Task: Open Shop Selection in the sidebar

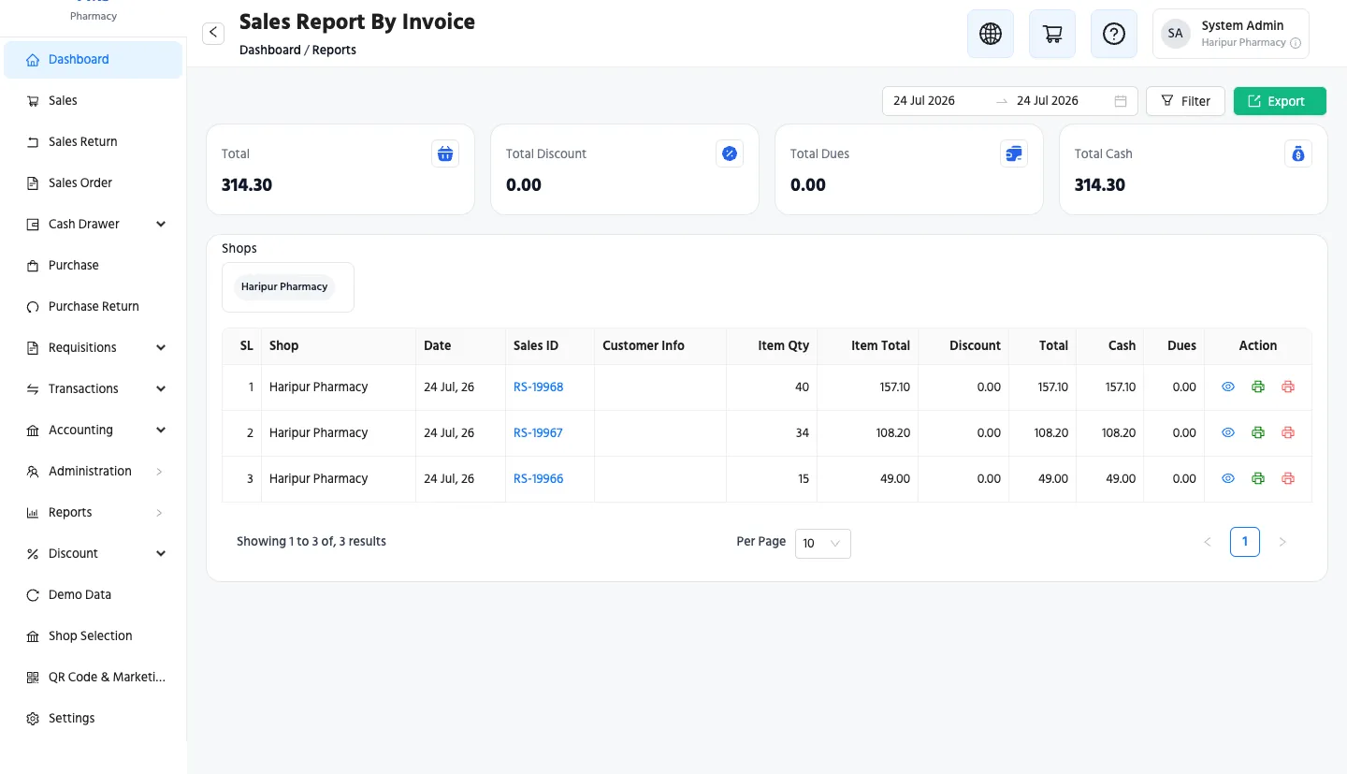Action: click(93, 636)
